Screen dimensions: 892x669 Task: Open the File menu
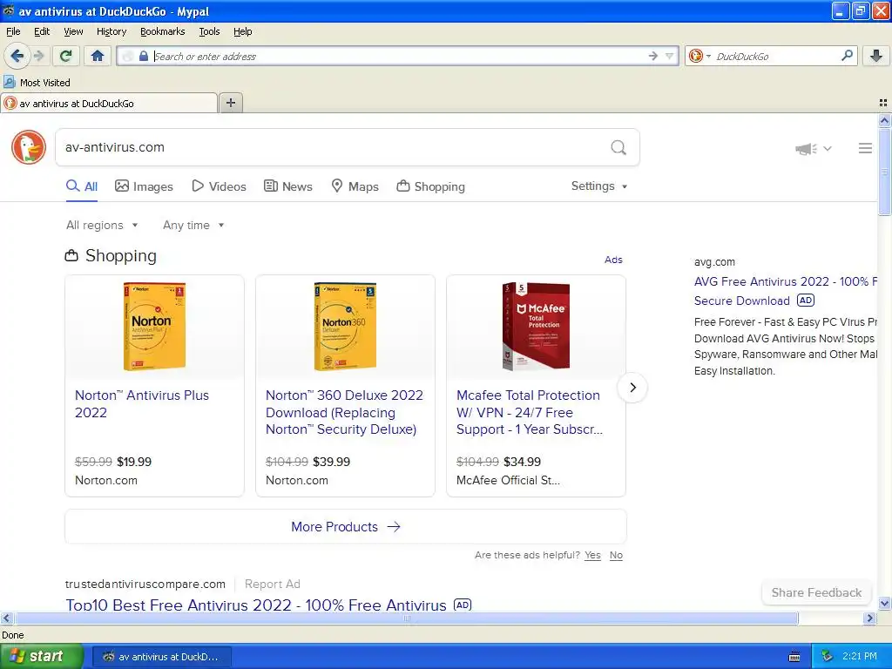click(13, 31)
